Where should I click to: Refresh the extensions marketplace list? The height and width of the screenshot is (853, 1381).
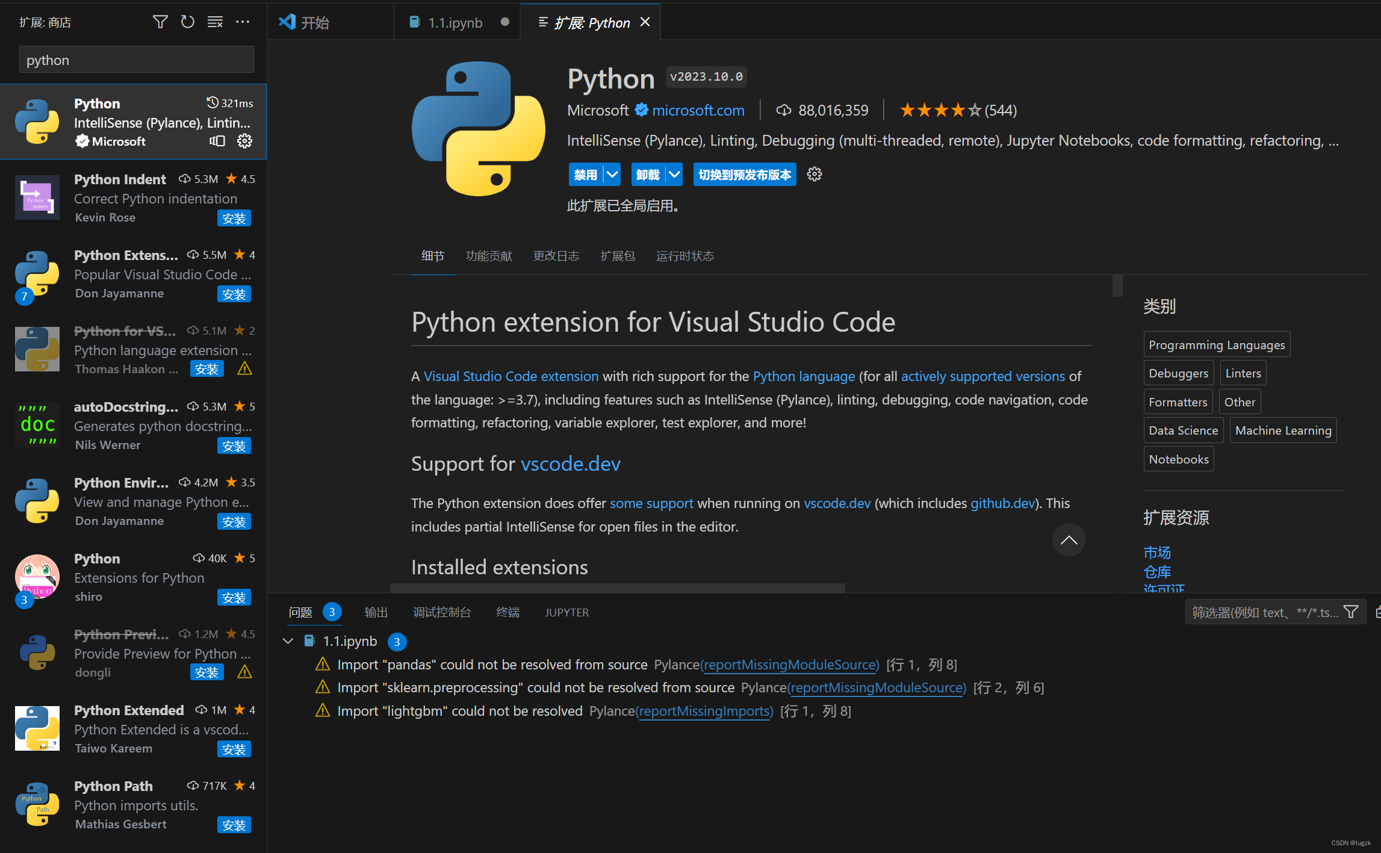point(187,22)
